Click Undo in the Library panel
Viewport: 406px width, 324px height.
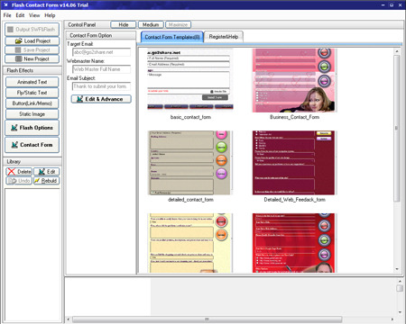point(19,181)
